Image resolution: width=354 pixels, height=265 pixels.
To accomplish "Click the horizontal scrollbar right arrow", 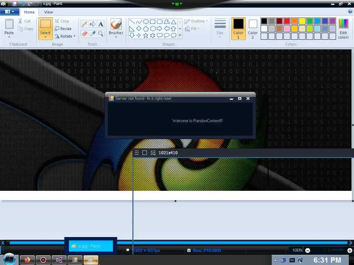I will 351,243.
